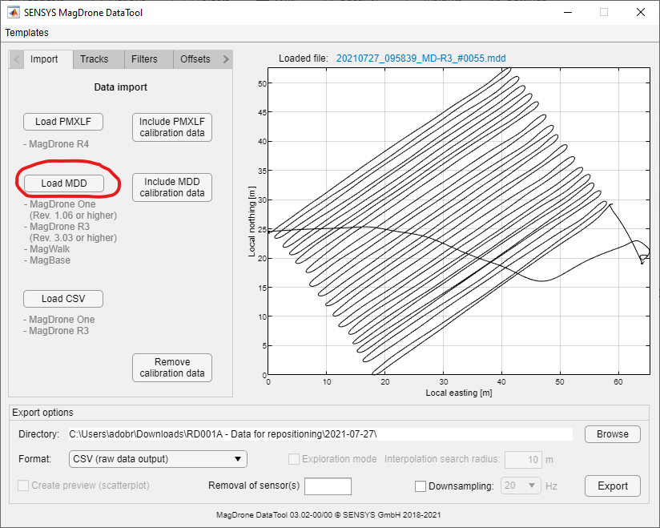This screenshot has height=528, width=660.
Task: Click the Export button
Action: [613, 486]
